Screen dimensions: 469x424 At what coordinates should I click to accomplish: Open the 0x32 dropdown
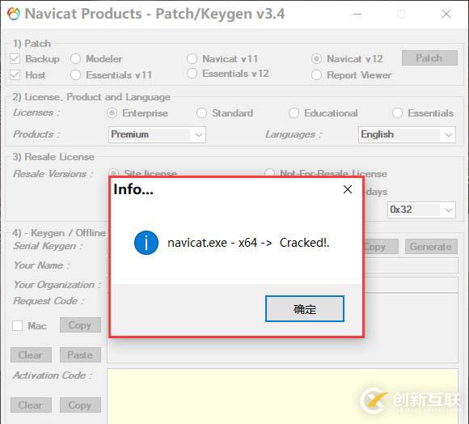point(421,210)
